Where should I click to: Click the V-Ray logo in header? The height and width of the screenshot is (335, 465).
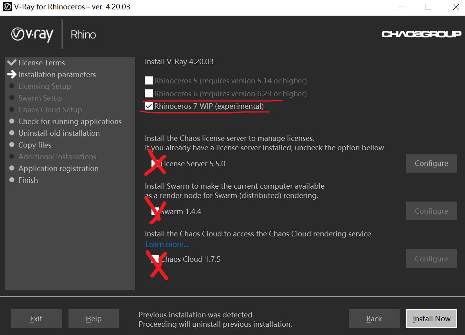[x=32, y=34]
